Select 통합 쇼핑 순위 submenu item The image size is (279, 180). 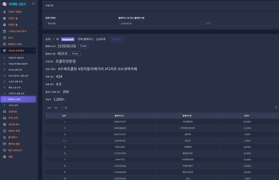click(x=14, y=87)
